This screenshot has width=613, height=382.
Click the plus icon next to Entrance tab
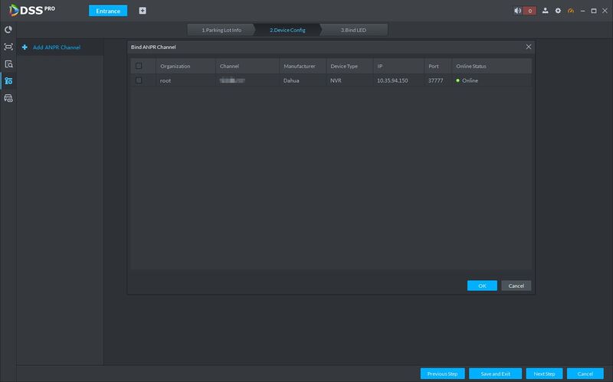[x=143, y=11]
